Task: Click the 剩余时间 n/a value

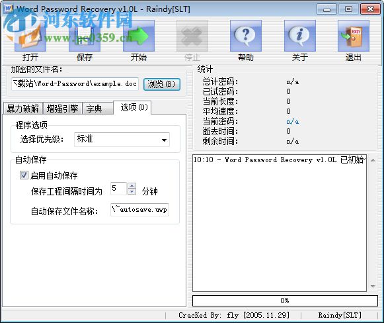Action: point(293,141)
